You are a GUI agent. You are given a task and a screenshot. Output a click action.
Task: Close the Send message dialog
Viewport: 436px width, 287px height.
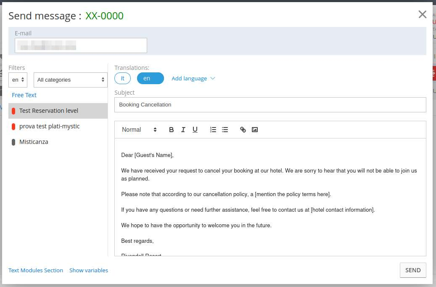(422, 15)
